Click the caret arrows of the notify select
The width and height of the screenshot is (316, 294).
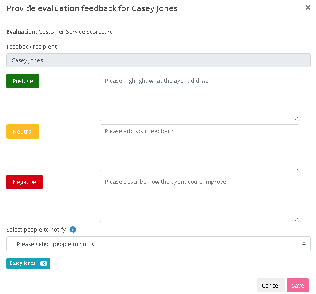[304, 244]
